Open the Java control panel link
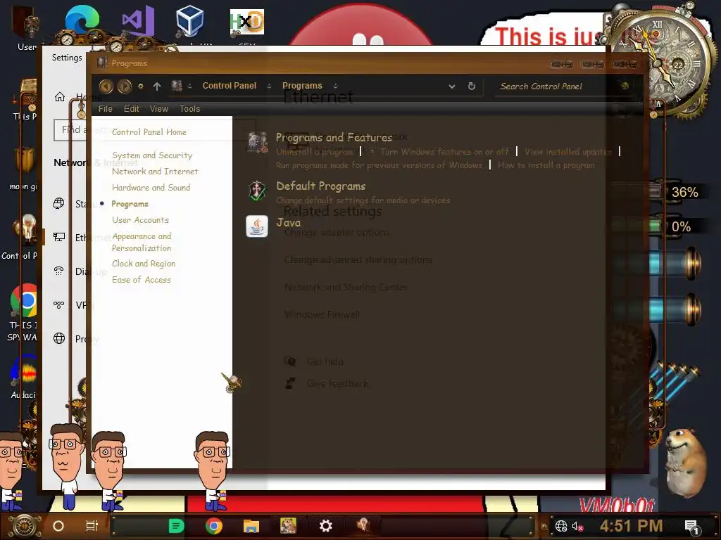 (x=288, y=223)
